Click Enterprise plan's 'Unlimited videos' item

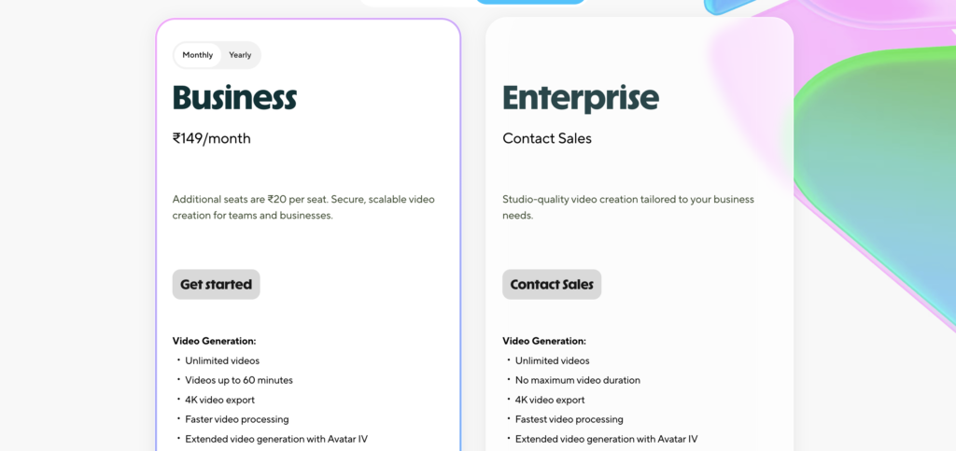pos(552,360)
